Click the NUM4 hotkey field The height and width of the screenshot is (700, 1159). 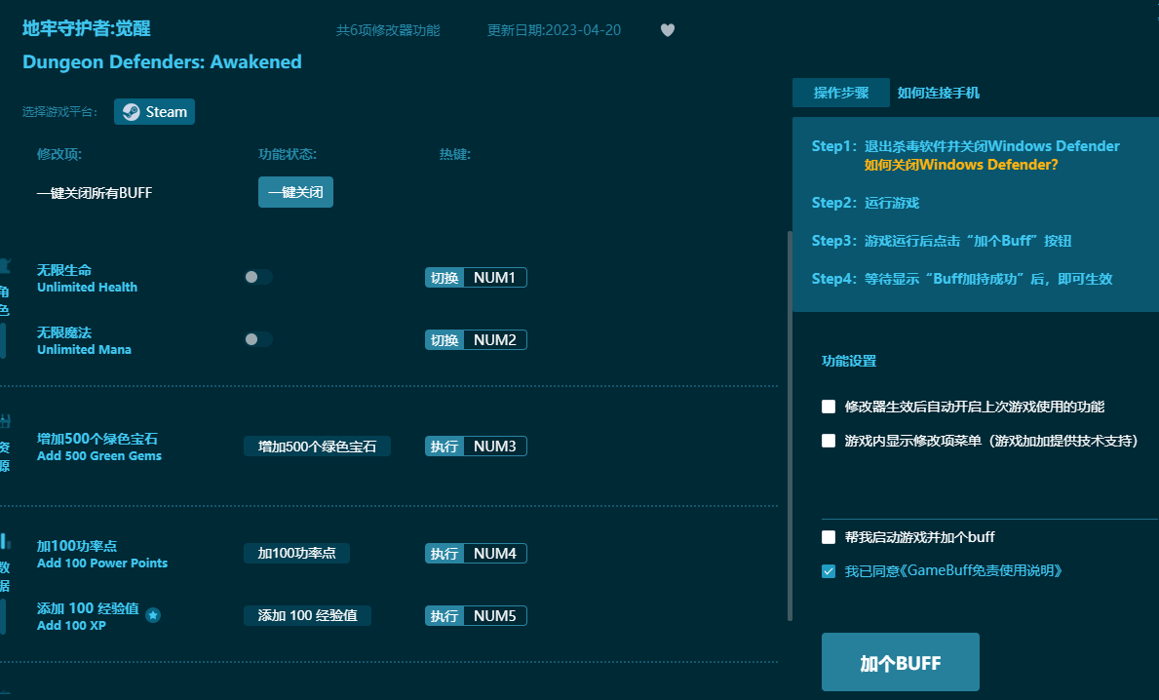tap(494, 554)
